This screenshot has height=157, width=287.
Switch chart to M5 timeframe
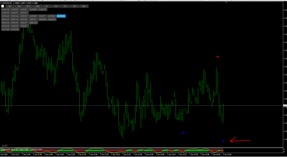19,6
